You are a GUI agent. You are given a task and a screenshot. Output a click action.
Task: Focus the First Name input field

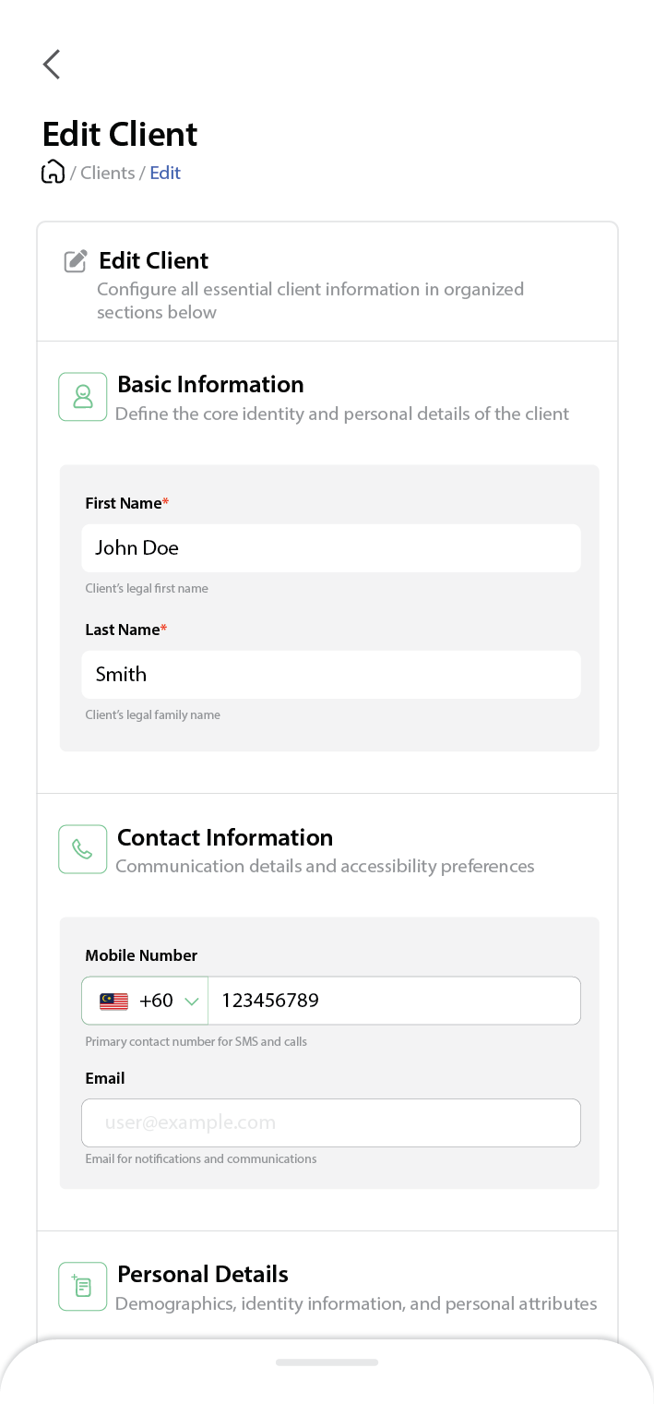point(331,548)
